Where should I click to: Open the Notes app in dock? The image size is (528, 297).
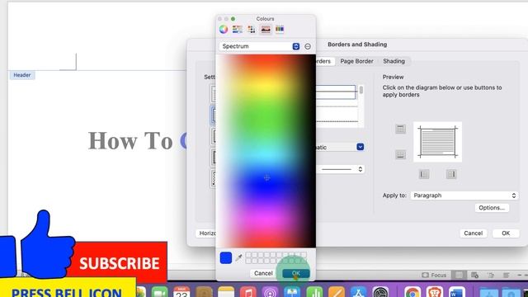coord(226,292)
